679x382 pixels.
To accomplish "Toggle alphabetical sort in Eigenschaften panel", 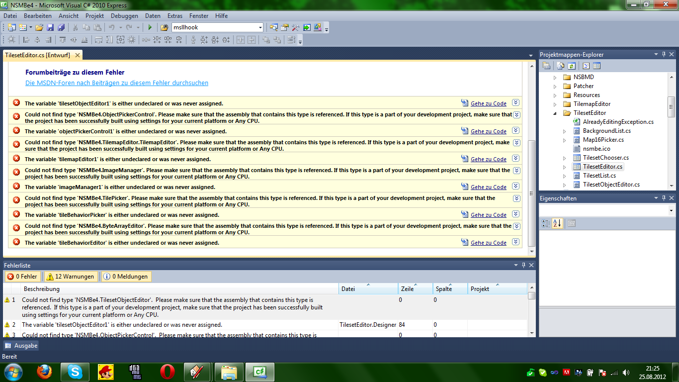I will click(557, 223).
